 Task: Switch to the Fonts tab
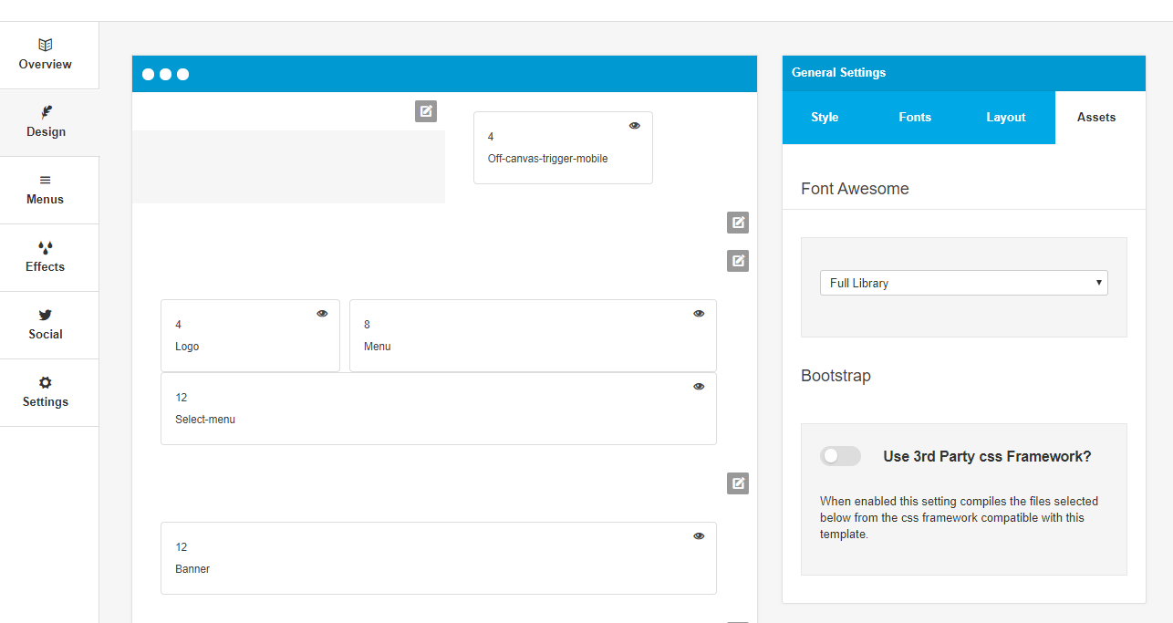click(915, 118)
